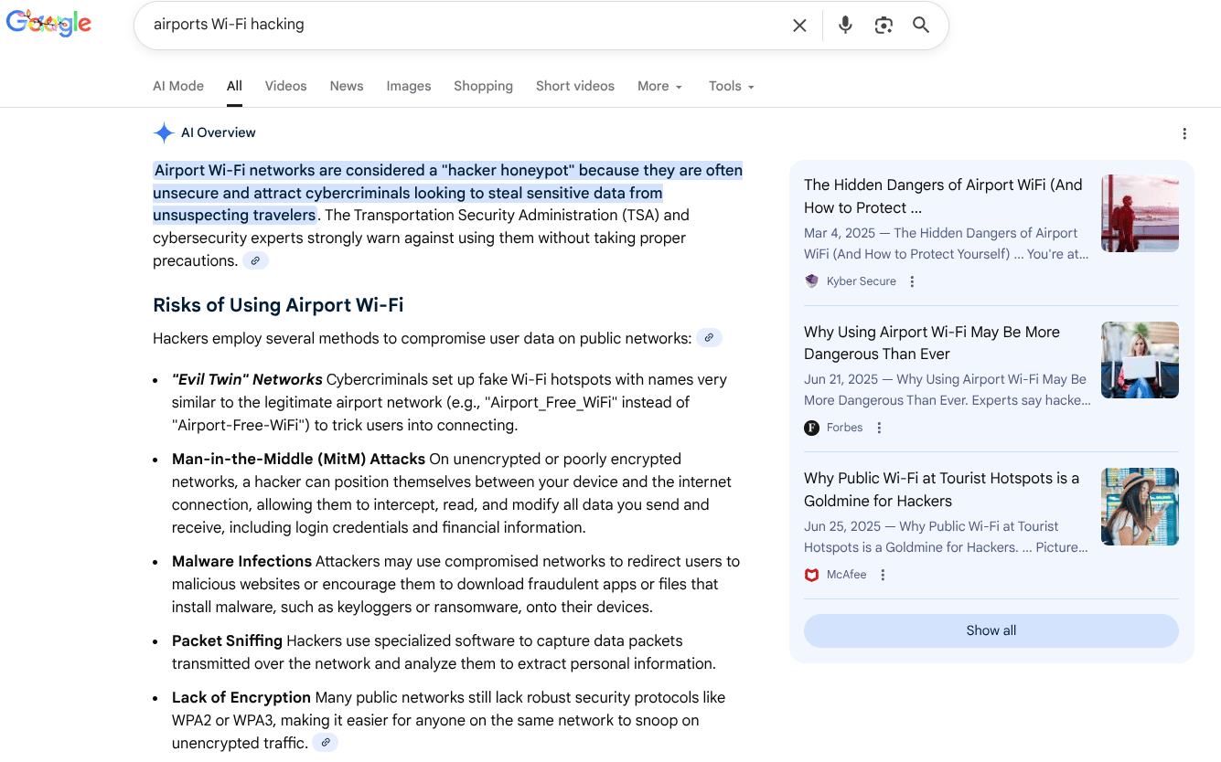This screenshot has width=1221, height=762.
Task: Open the three-dot menu next to McAfee
Action: tap(883, 575)
